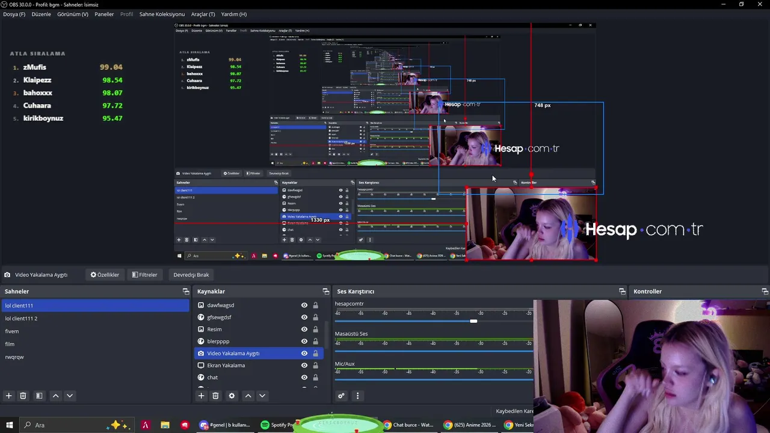
Task: Toggle visibility of gfsewgdsf source
Action: tap(304, 317)
